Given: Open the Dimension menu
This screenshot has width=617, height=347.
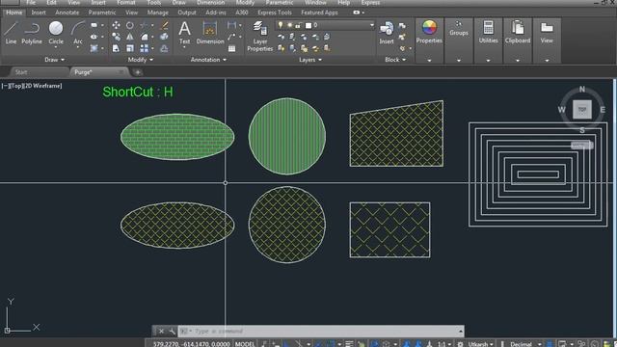Looking at the screenshot, I should pyautogui.click(x=210, y=2).
